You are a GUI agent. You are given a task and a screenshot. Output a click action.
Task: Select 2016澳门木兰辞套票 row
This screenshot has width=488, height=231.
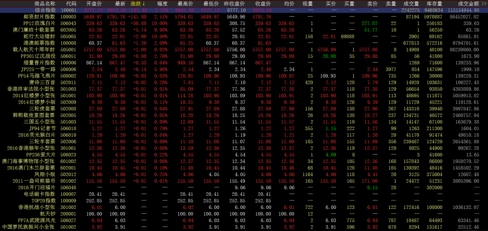244,168
